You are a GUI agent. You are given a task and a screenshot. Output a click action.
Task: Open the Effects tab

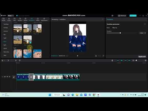tap(26, 19)
